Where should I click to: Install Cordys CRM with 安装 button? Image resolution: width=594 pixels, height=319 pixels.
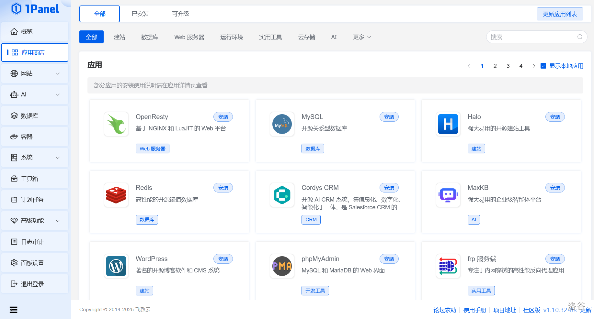(x=389, y=188)
